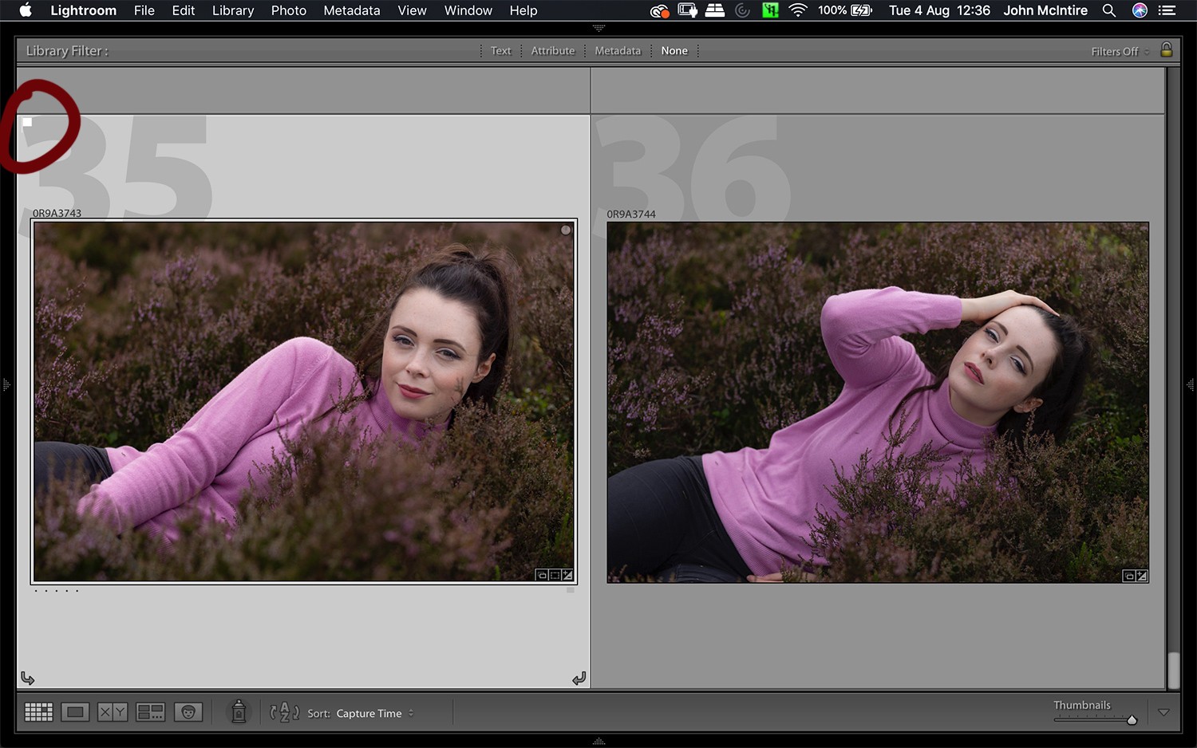Click the crop indicator on photo 0R9A3744
The image size is (1197, 748).
point(1129,576)
